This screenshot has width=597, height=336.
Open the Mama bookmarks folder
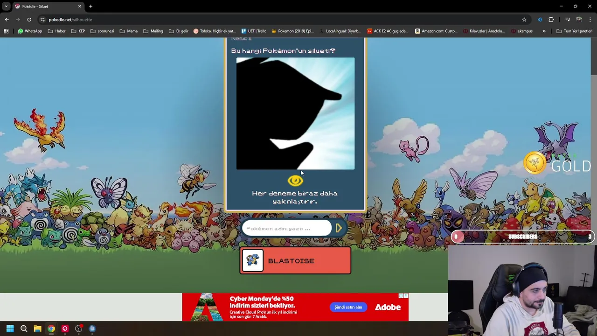tap(129, 31)
